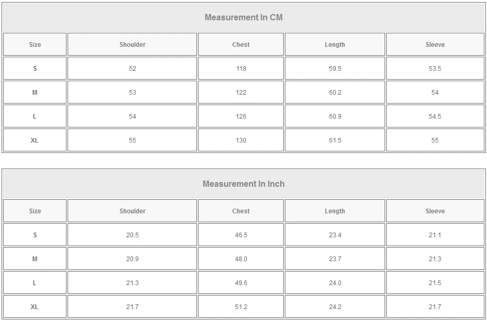487x321 pixels.
Task: Select the chest value 51.2 cell
Action: (241, 307)
